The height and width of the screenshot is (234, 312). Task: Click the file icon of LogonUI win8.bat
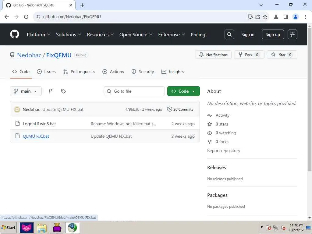17,124
